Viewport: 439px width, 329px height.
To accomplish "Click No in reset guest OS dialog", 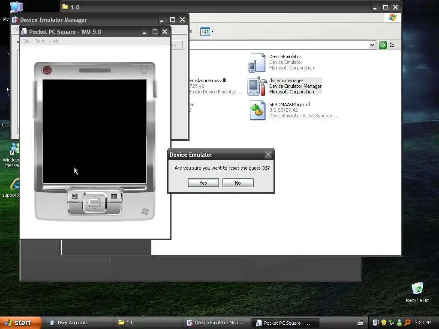I will [238, 182].
